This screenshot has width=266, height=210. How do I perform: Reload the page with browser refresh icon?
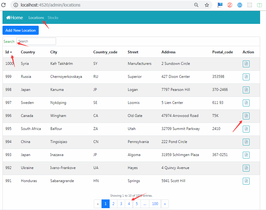pyautogui.click(x=3, y=5)
